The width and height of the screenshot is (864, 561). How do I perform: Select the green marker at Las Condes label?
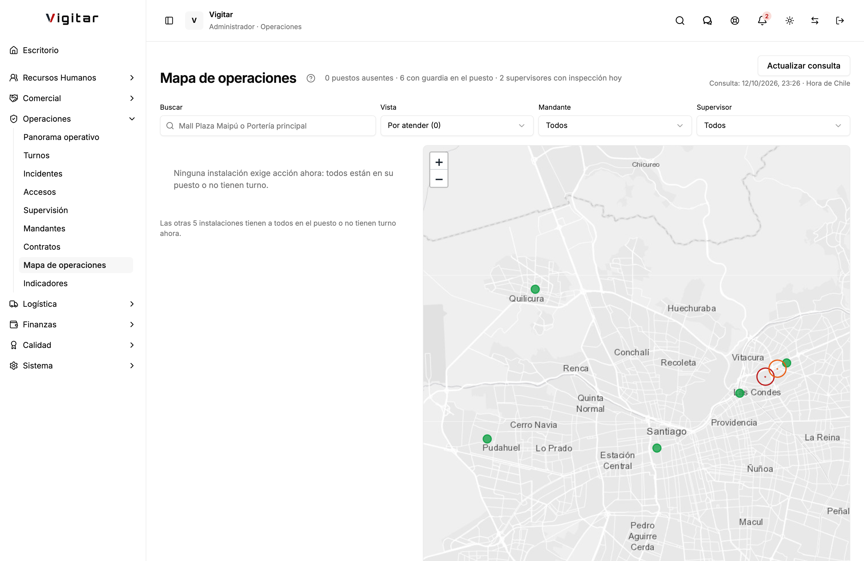(x=740, y=393)
